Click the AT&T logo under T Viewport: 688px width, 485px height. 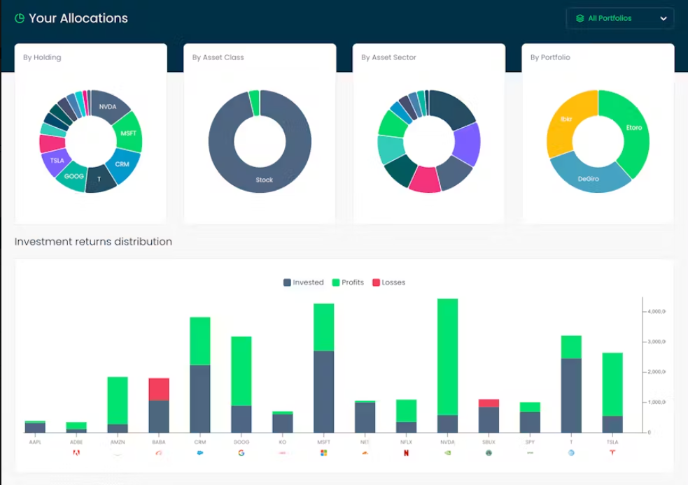coord(571,453)
